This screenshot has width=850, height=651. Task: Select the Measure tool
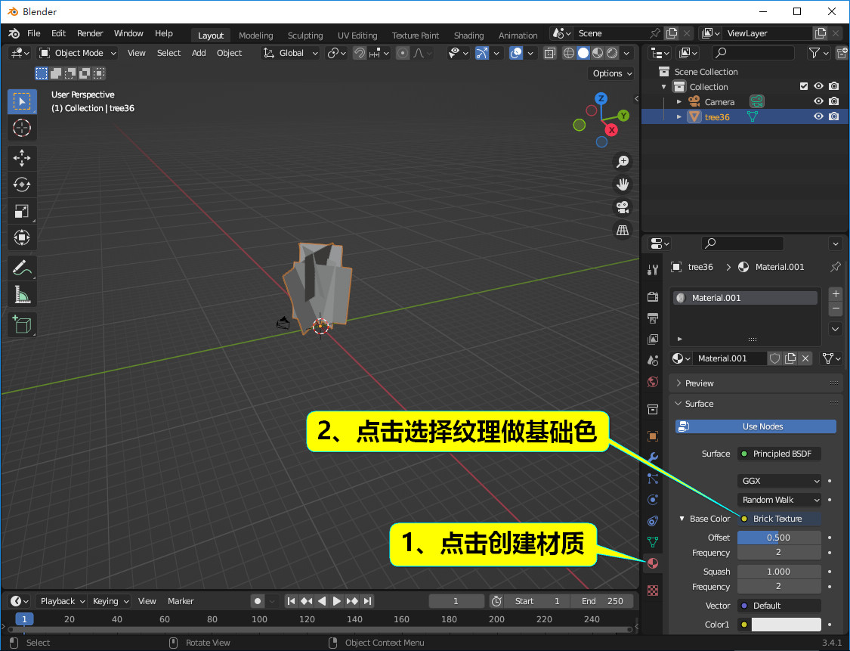tap(22, 294)
